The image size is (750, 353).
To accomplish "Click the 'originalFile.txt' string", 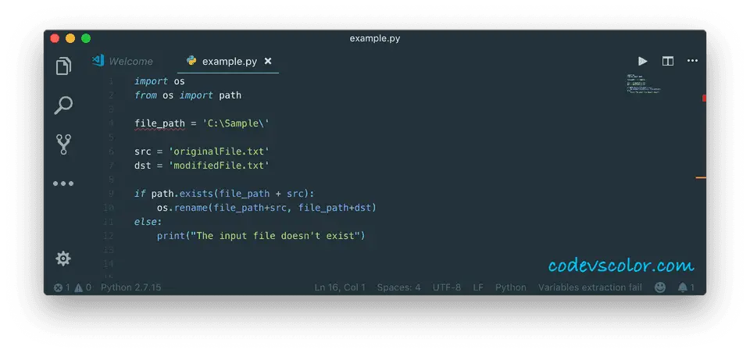I will (219, 152).
